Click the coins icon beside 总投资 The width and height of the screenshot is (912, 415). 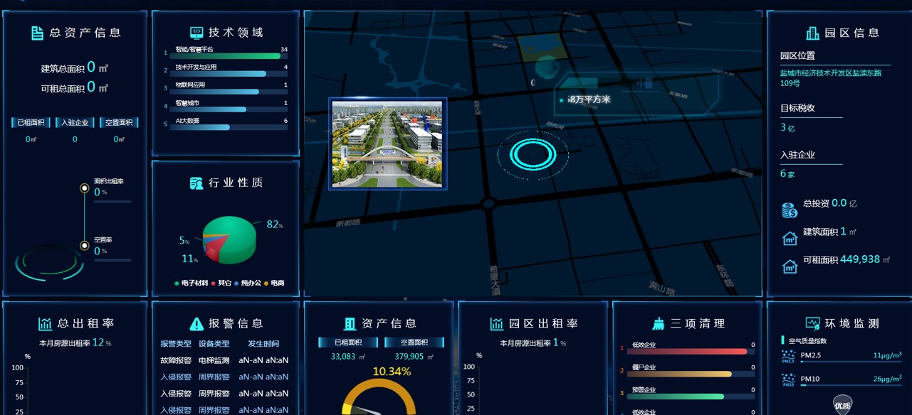tap(790, 210)
